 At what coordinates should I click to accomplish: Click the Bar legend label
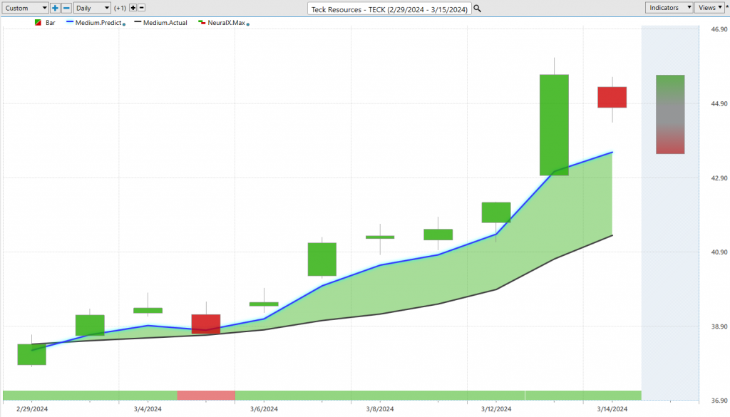(x=51, y=22)
